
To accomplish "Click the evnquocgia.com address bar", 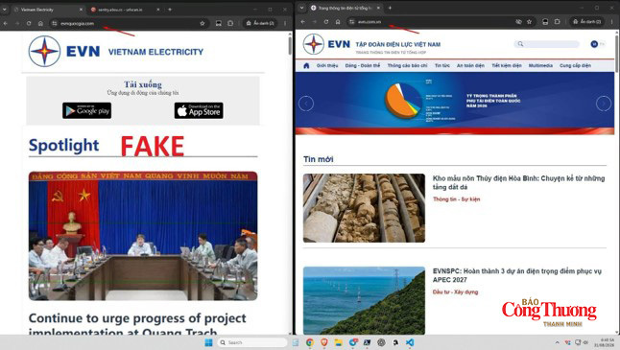I will click(x=129, y=24).
